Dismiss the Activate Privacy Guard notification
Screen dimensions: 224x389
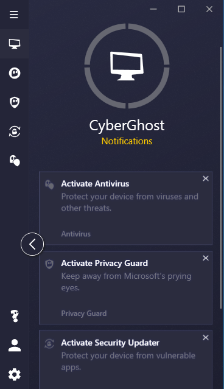(205, 258)
